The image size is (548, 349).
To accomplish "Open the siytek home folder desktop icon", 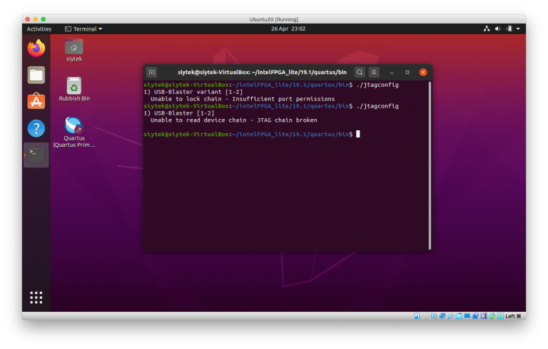I will tap(73, 51).
